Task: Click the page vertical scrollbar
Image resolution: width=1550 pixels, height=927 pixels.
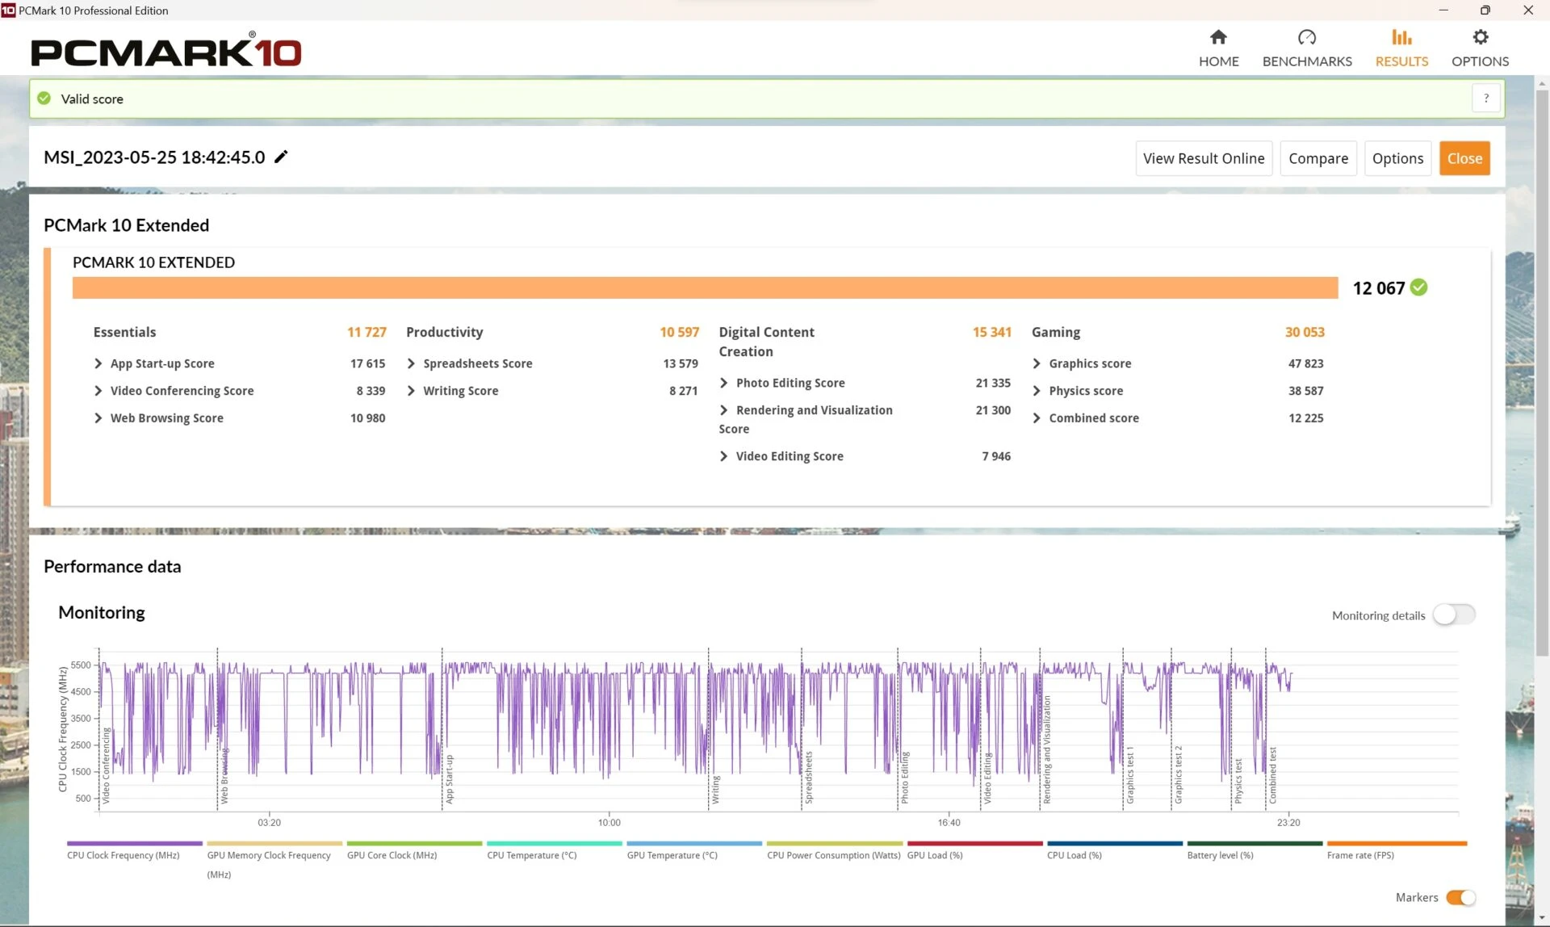Action: [1542, 371]
